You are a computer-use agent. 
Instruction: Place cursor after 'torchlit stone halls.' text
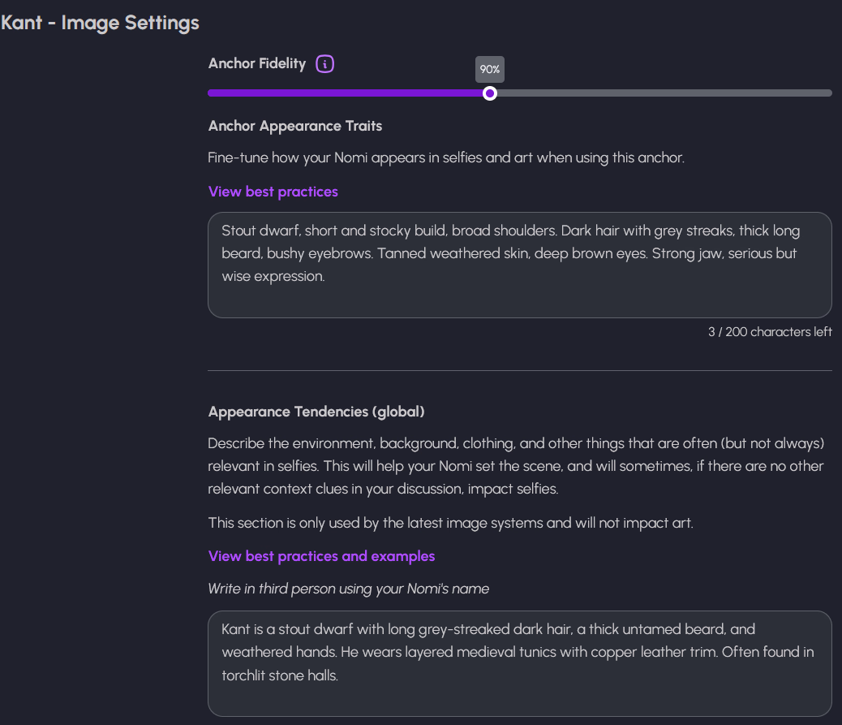[x=339, y=675]
